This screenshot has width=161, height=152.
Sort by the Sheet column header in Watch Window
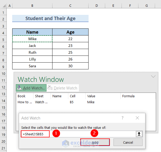click(42, 96)
